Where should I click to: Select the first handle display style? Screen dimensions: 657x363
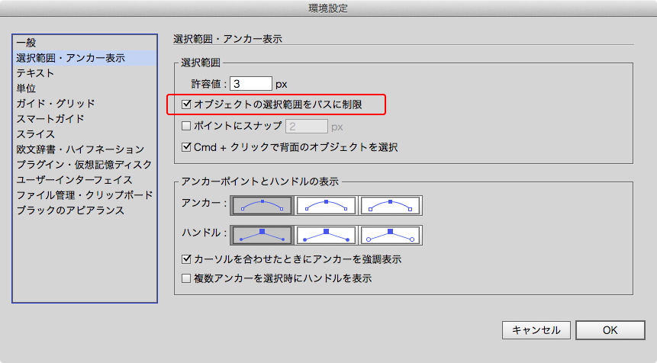click(262, 233)
